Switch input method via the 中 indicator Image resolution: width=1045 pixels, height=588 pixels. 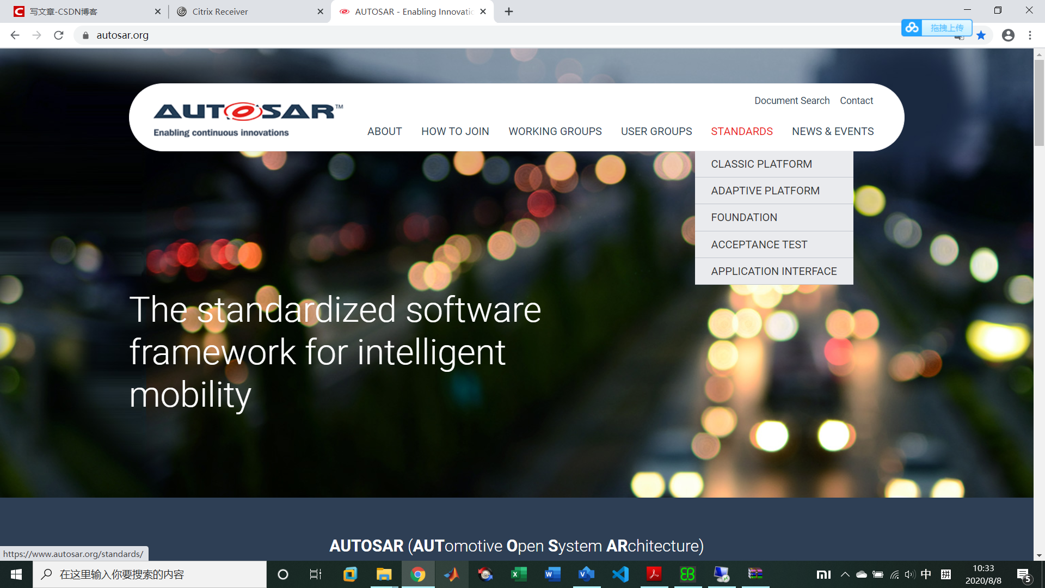tap(925, 574)
